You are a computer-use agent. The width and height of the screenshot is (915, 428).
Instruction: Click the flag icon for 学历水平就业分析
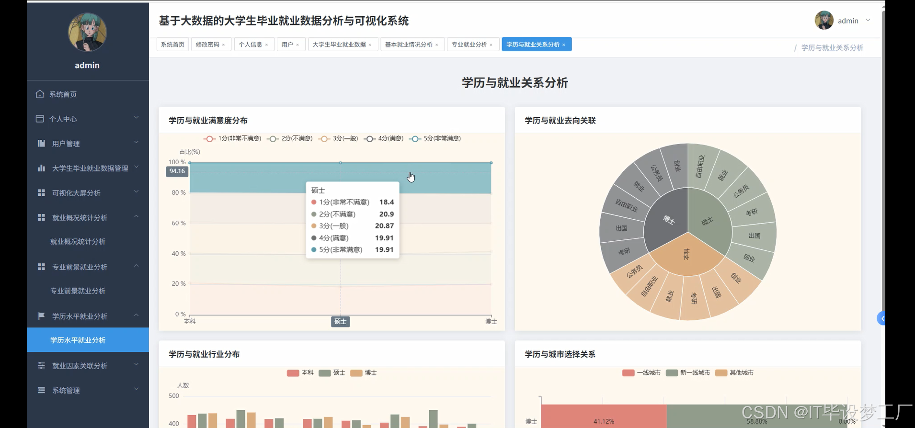(41, 316)
